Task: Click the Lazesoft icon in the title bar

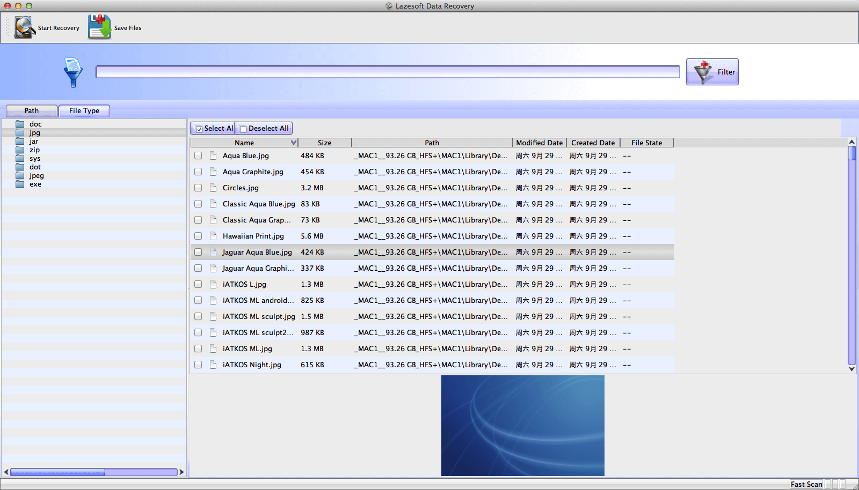Action: (x=388, y=6)
